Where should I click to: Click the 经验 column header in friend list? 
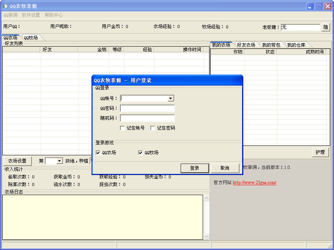coord(139,50)
